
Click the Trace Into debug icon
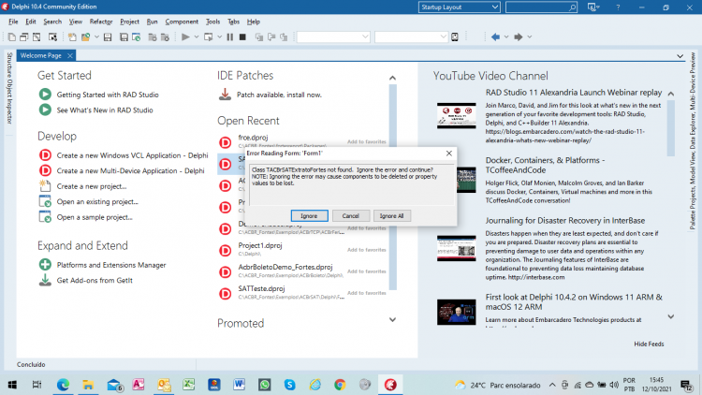(x=258, y=37)
